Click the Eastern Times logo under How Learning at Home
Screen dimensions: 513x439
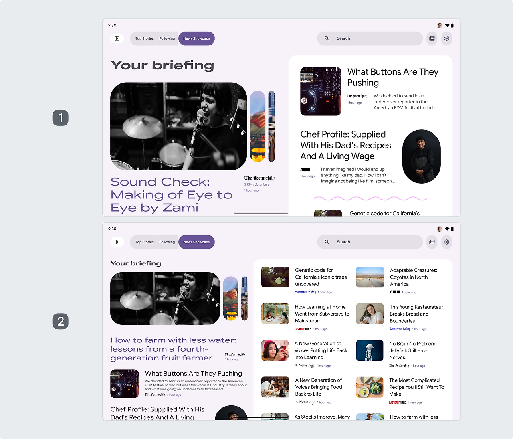(303, 329)
